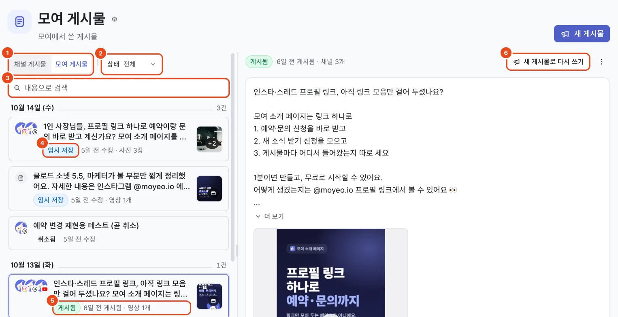Click 새 게시물로 다시 쓰기
The width and height of the screenshot is (618, 317).
click(x=548, y=62)
